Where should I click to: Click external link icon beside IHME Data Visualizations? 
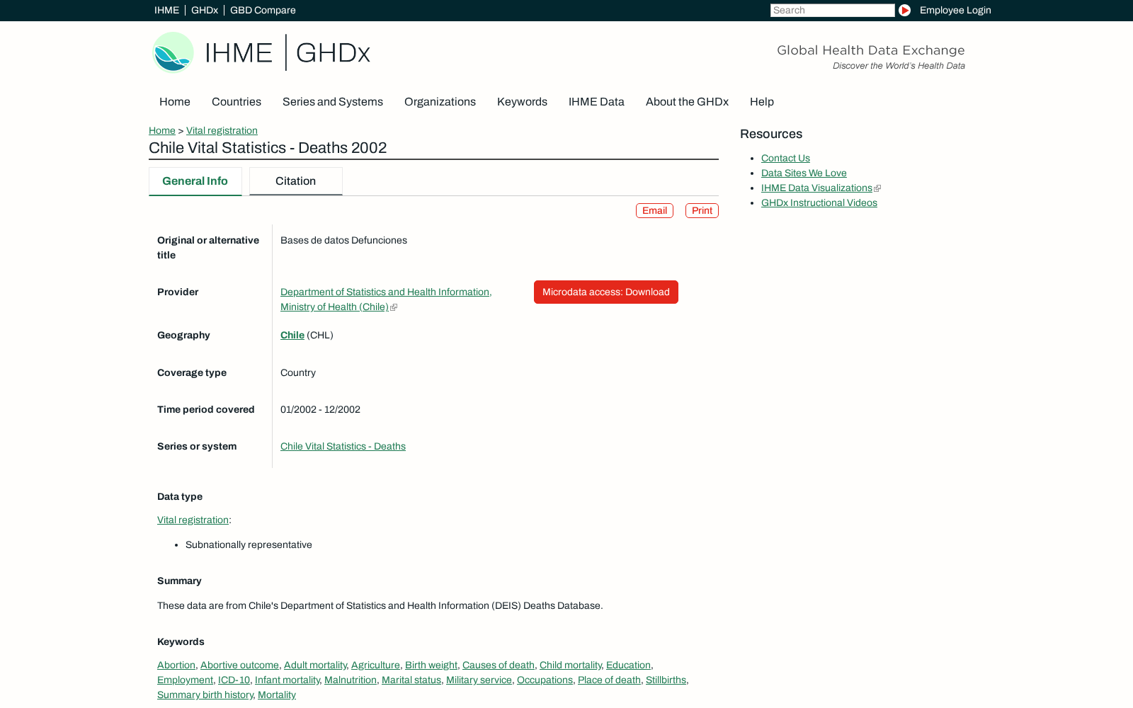coord(877,188)
